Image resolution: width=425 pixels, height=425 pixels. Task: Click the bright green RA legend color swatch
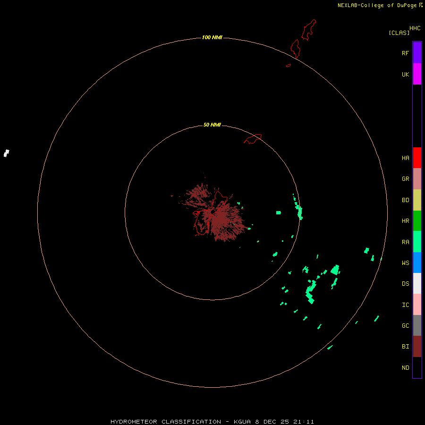417,242
